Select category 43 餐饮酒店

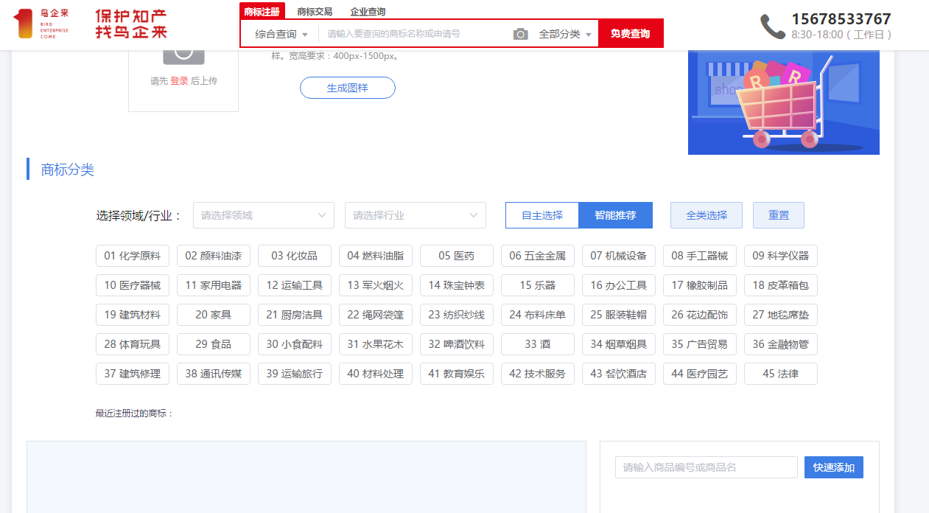[619, 374]
